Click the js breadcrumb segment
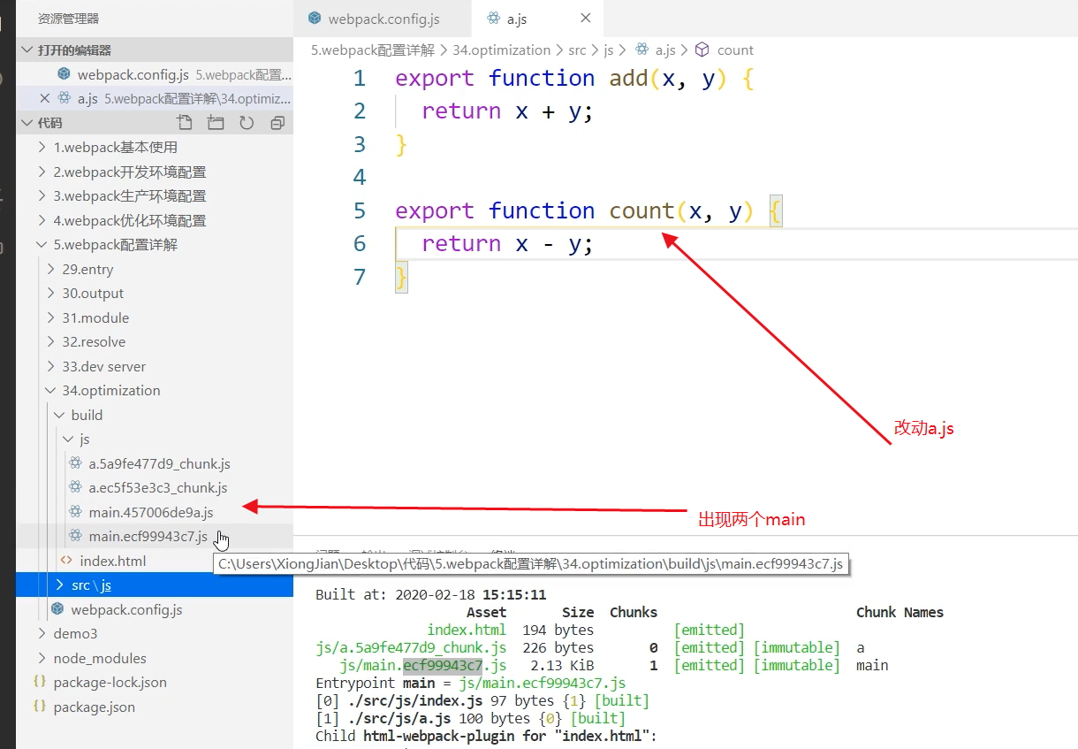The height and width of the screenshot is (749, 1078). [609, 50]
